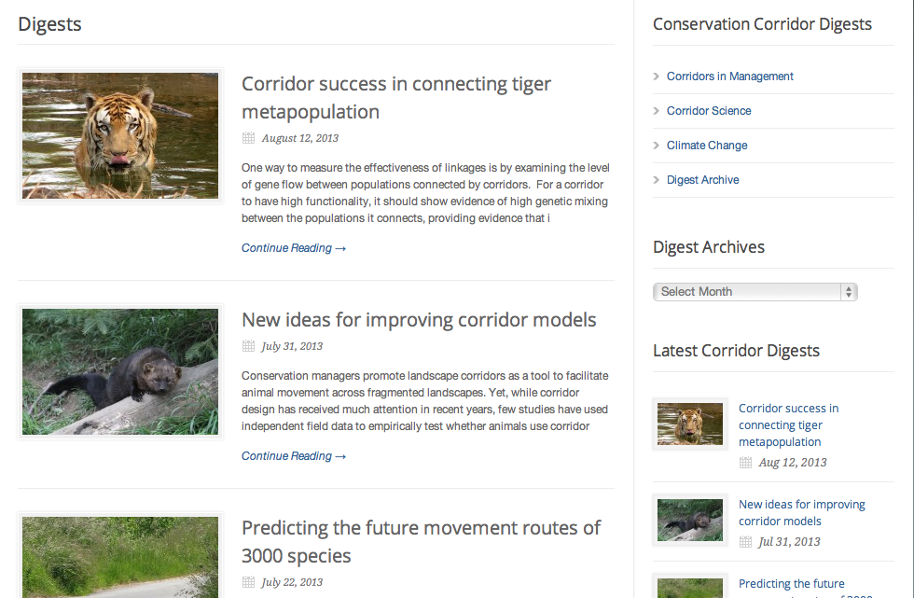This screenshot has height=598, width=914.
Task: Click chevron arrow beside Corridors in Management
Action: [657, 76]
